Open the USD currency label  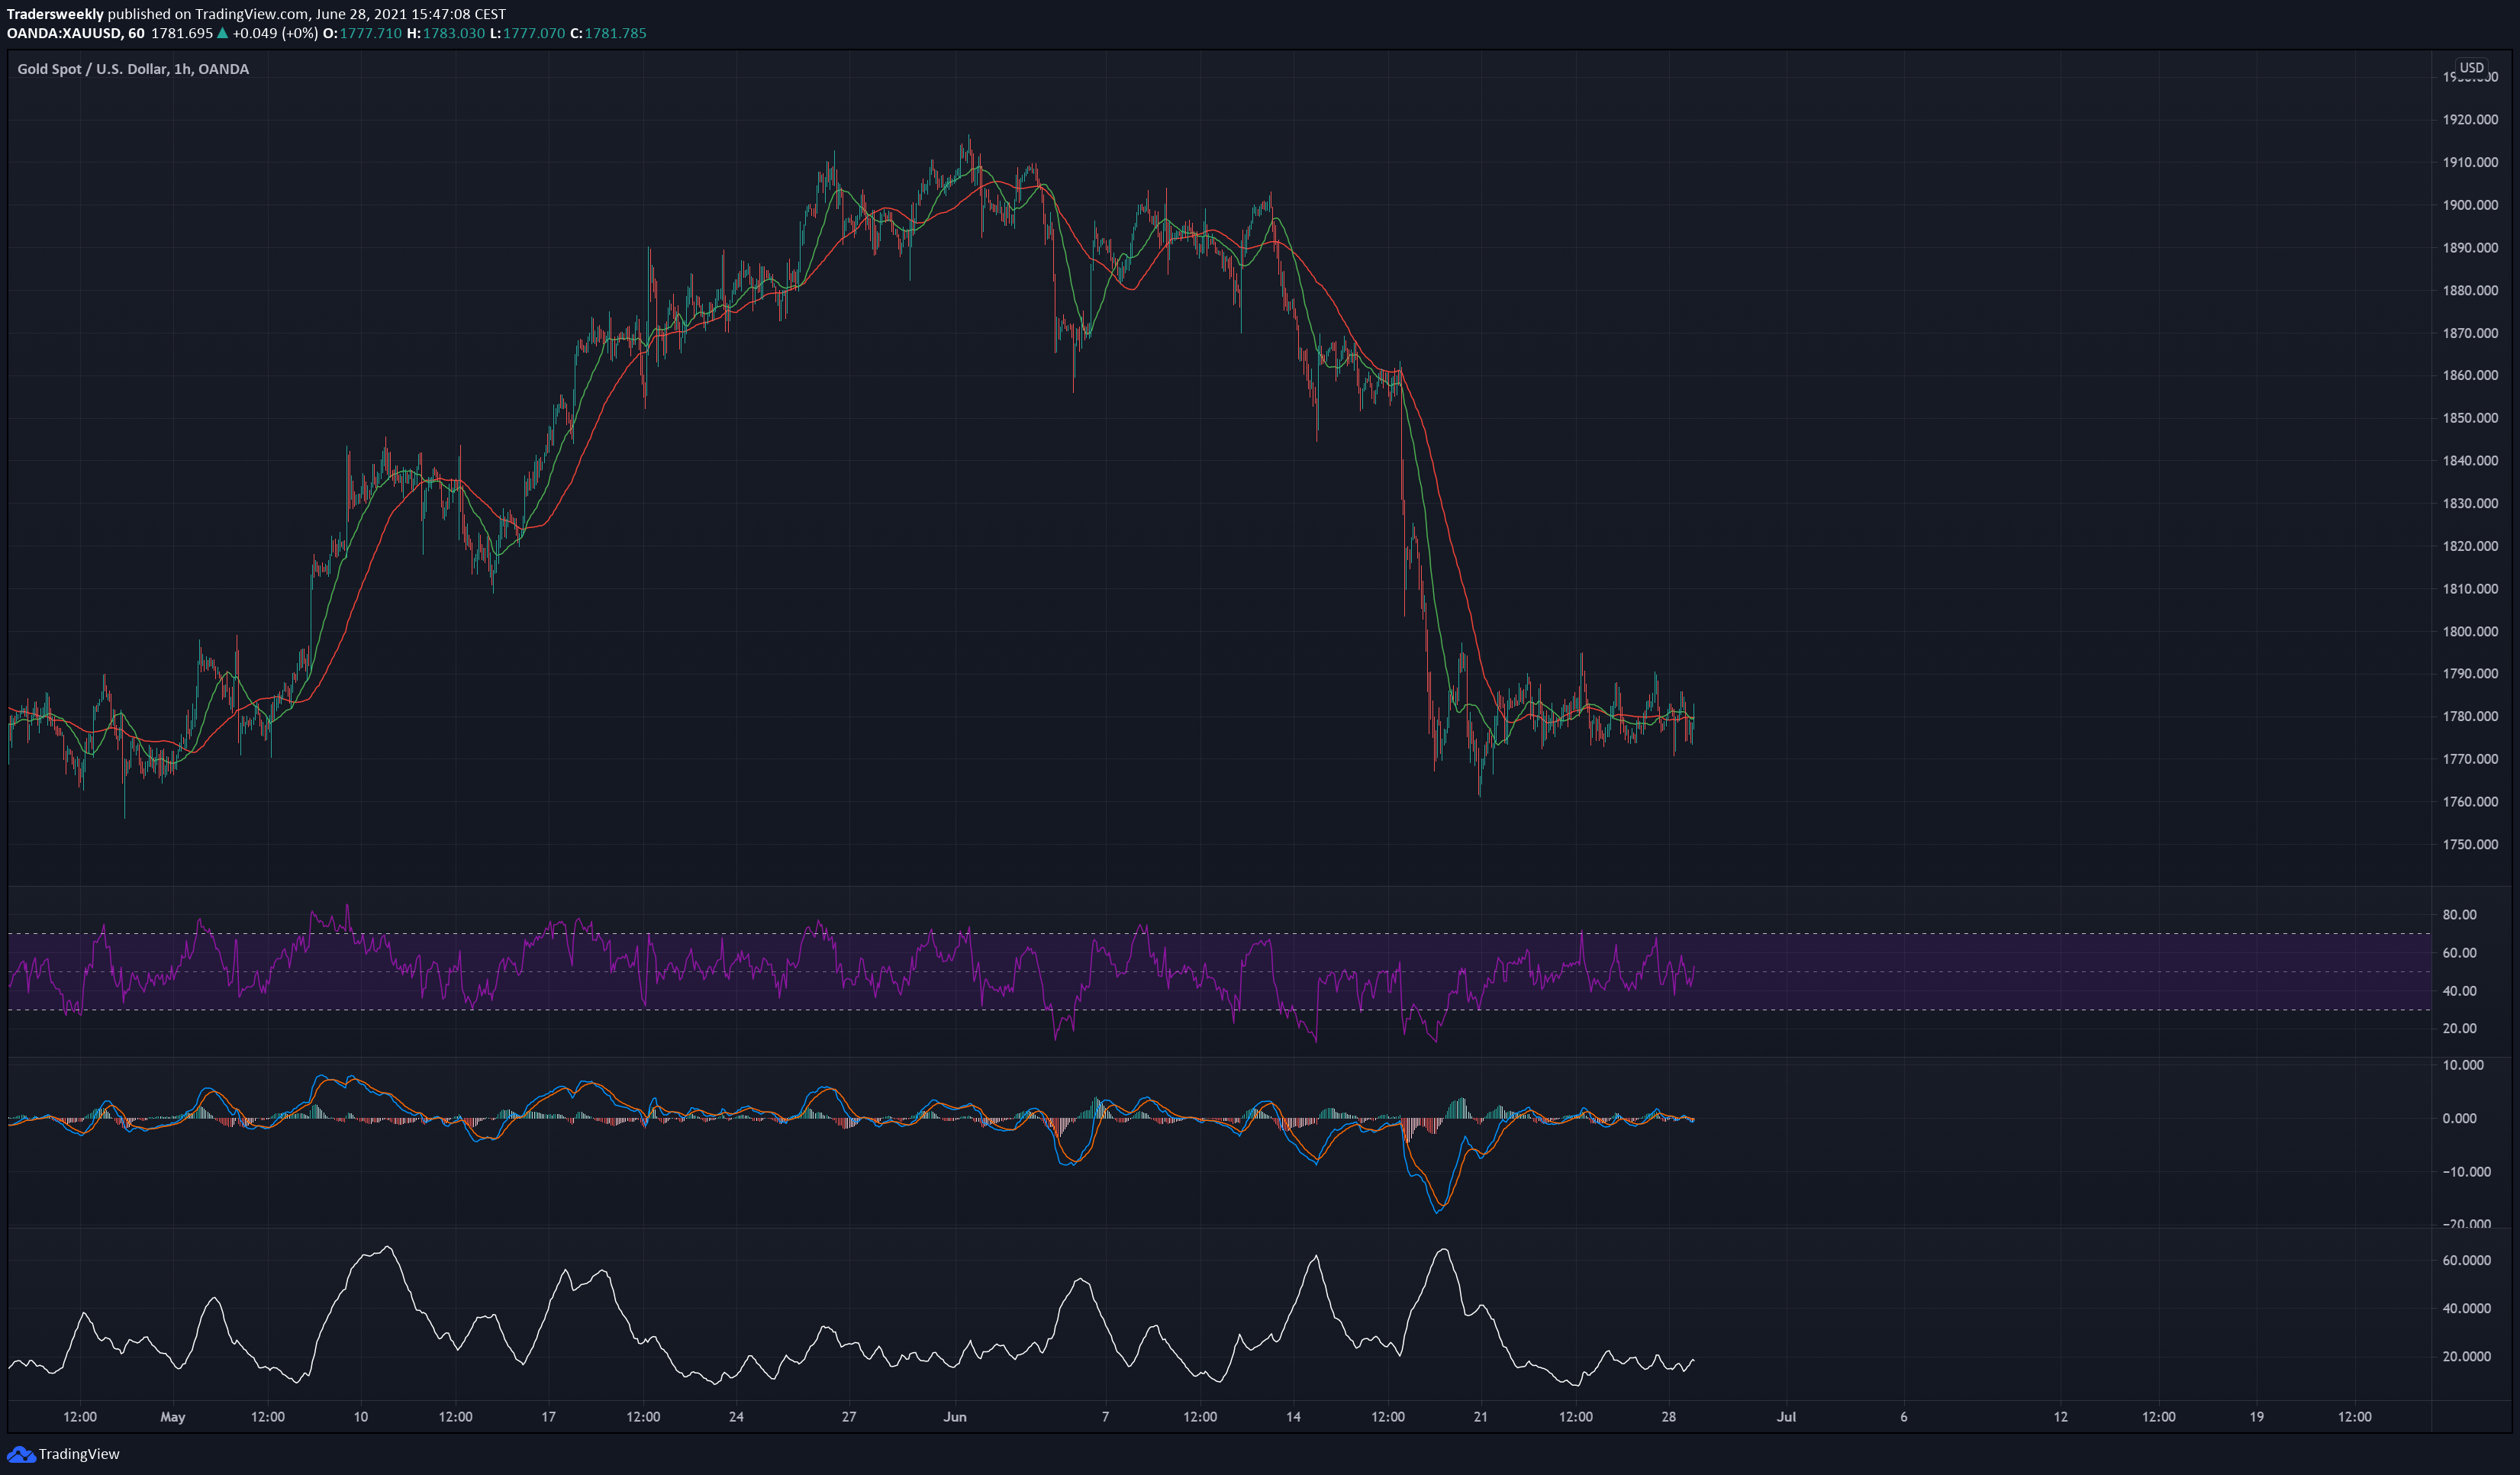(x=2471, y=68)
